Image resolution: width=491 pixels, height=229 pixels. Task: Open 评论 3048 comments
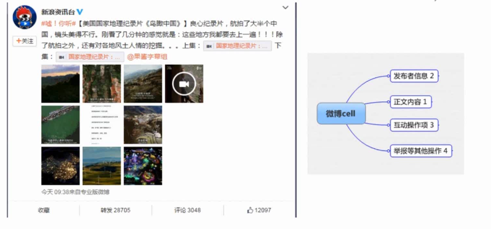[x=188, y=210]
